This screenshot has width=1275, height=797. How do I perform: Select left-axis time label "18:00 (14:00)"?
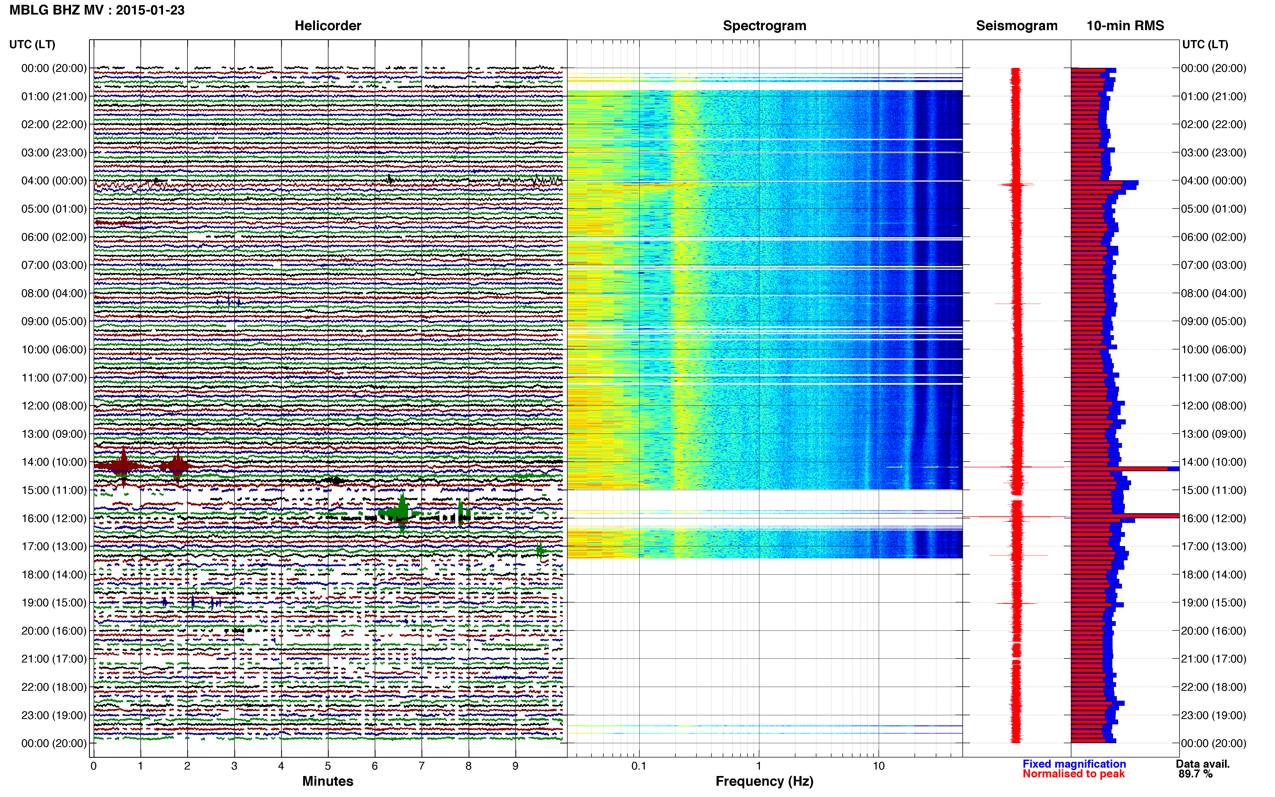54,575
